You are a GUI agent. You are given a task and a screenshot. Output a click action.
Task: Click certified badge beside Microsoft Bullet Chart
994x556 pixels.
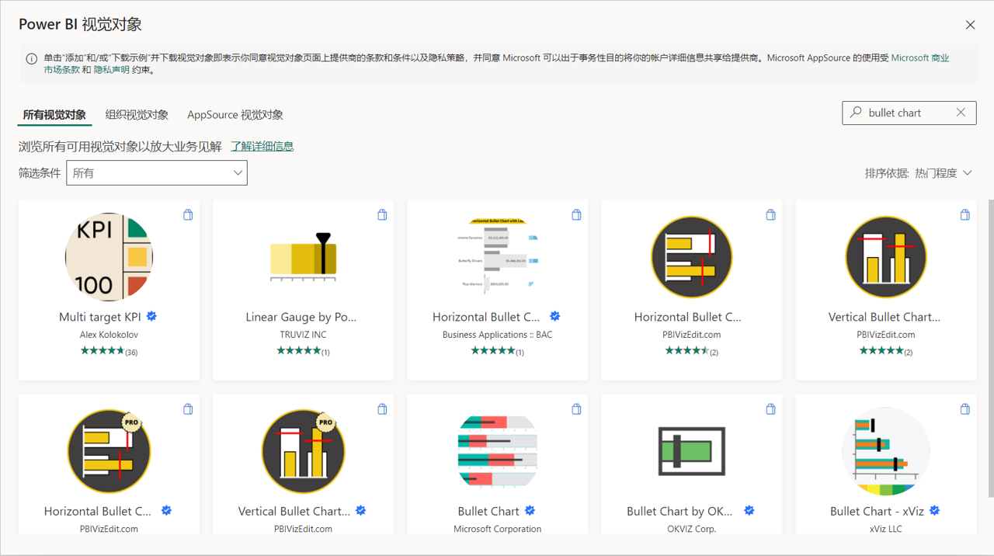[x=530, y=510]
